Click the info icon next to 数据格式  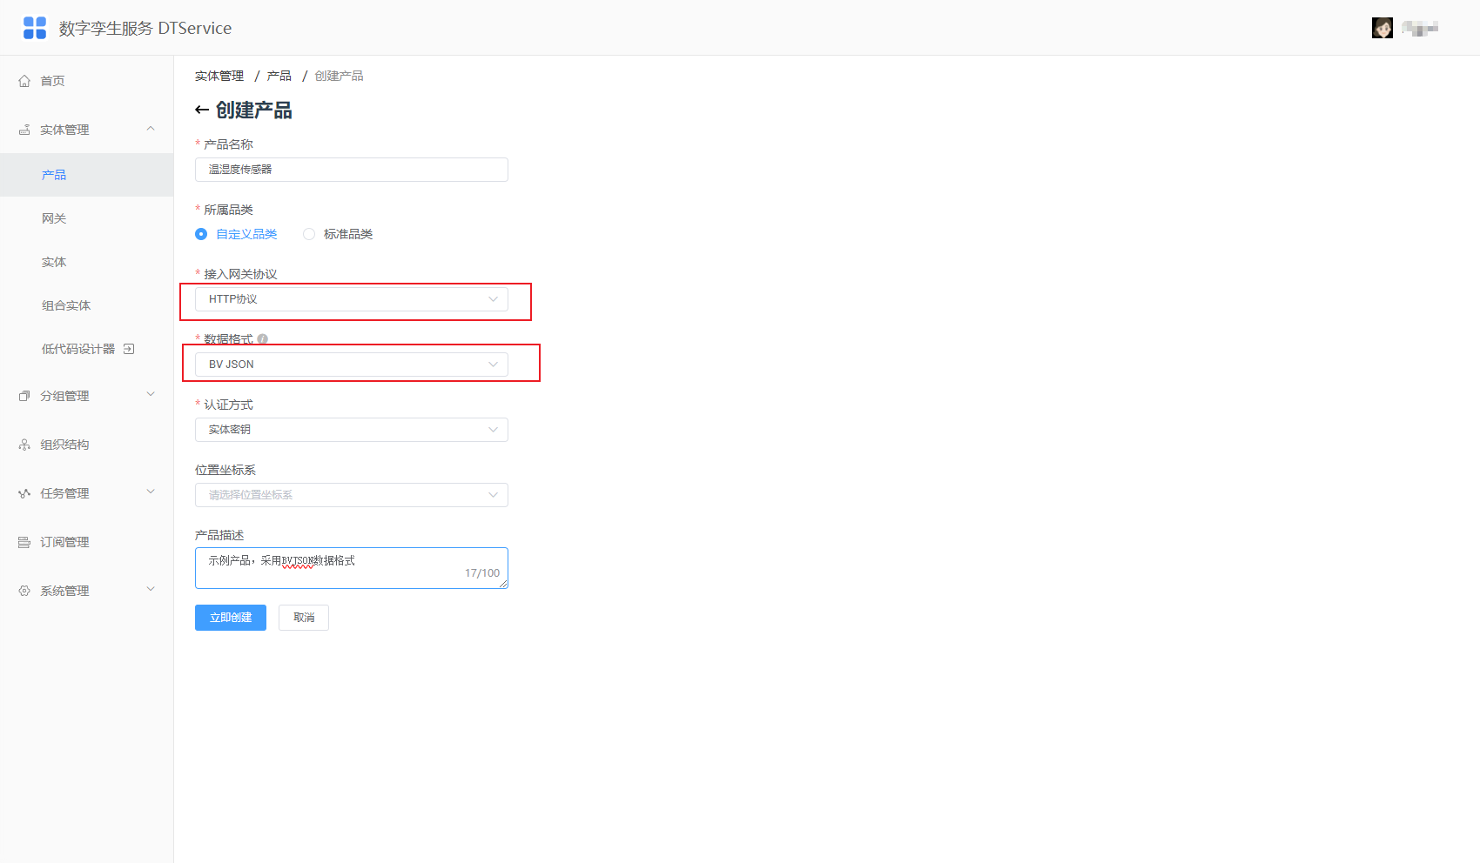(x=262, y=339)
